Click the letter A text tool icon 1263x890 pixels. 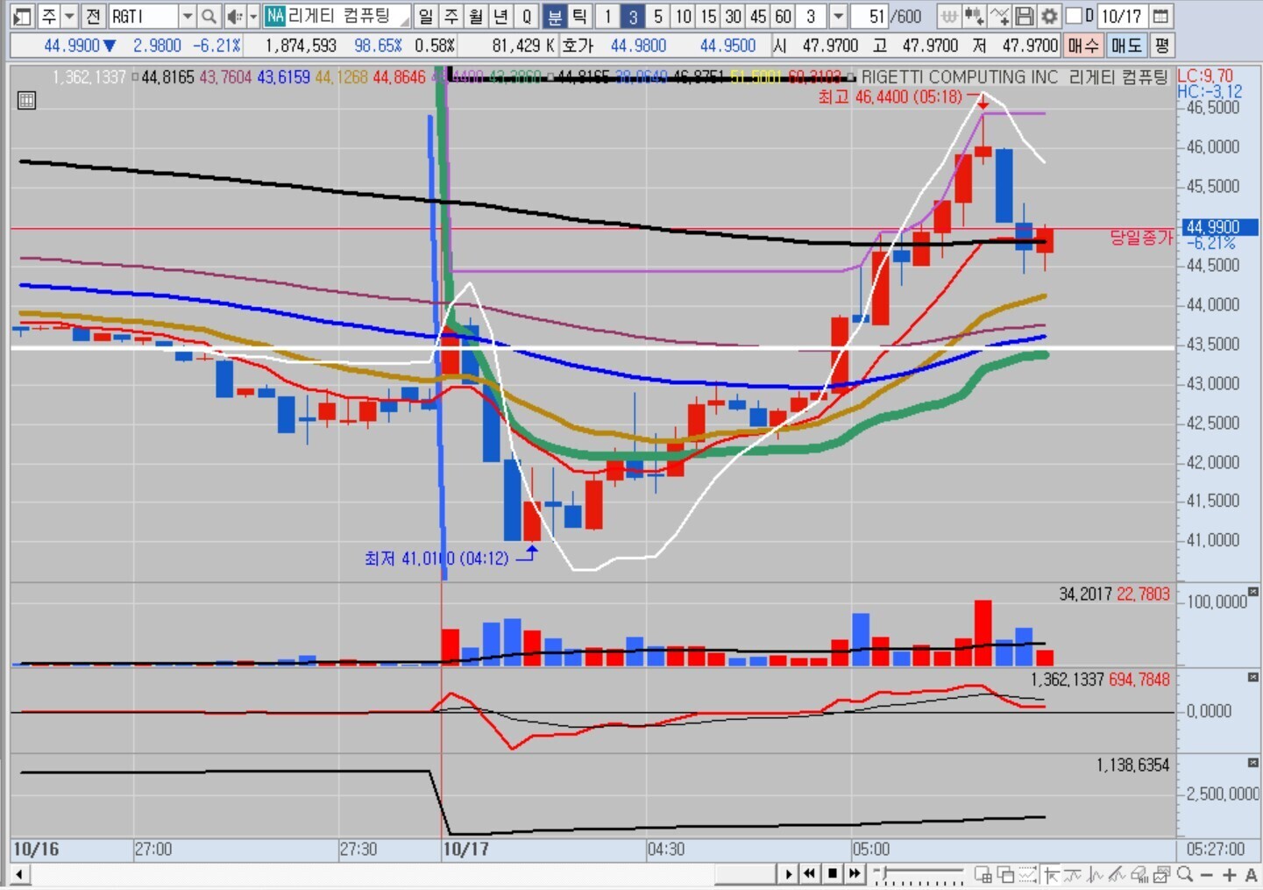pos(1251,874)
